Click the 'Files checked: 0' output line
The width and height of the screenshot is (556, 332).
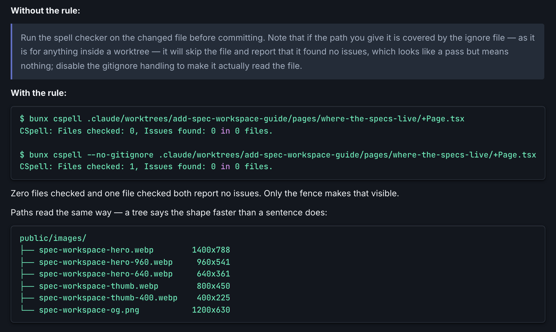pos(146,131)
